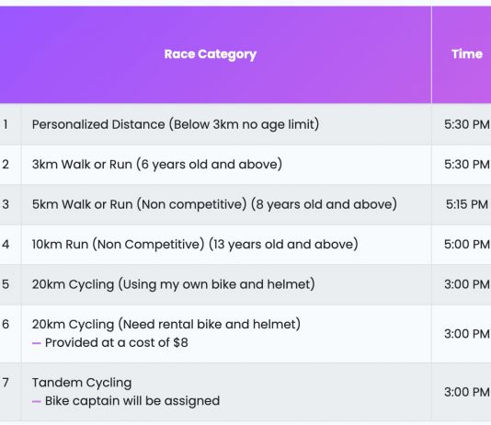Click the 5:00 PM time cell
The image size is (491, 425).
tap(466, 245)
